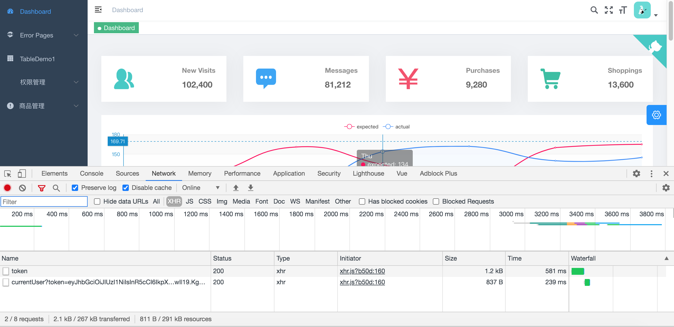Viewport: 674px width, 327px height.
Task: Open the Lighthouse tab
Action: tap(368, 174)
